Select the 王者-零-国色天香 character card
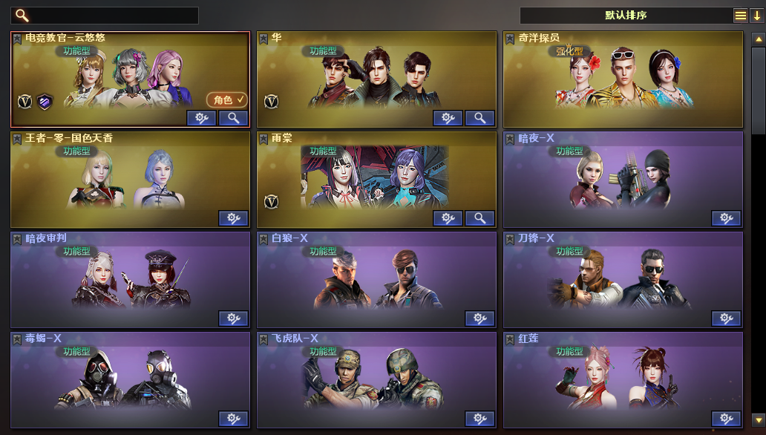The image size is (766, 435). 131,180
